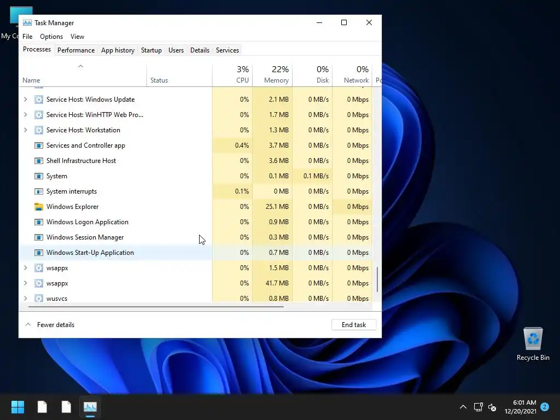
Task: Click the Services and Controller app icon
Action: coord(39,145)
